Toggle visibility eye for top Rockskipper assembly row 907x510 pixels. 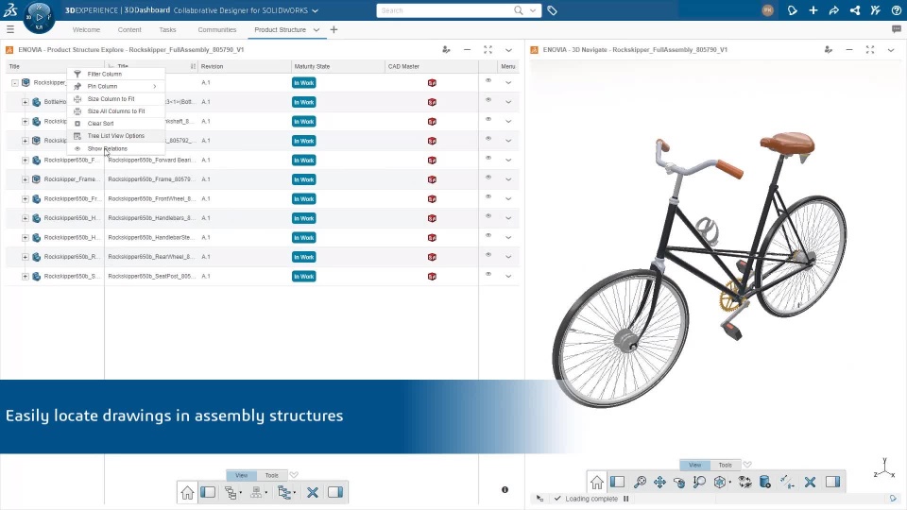(x=488, y=81)
